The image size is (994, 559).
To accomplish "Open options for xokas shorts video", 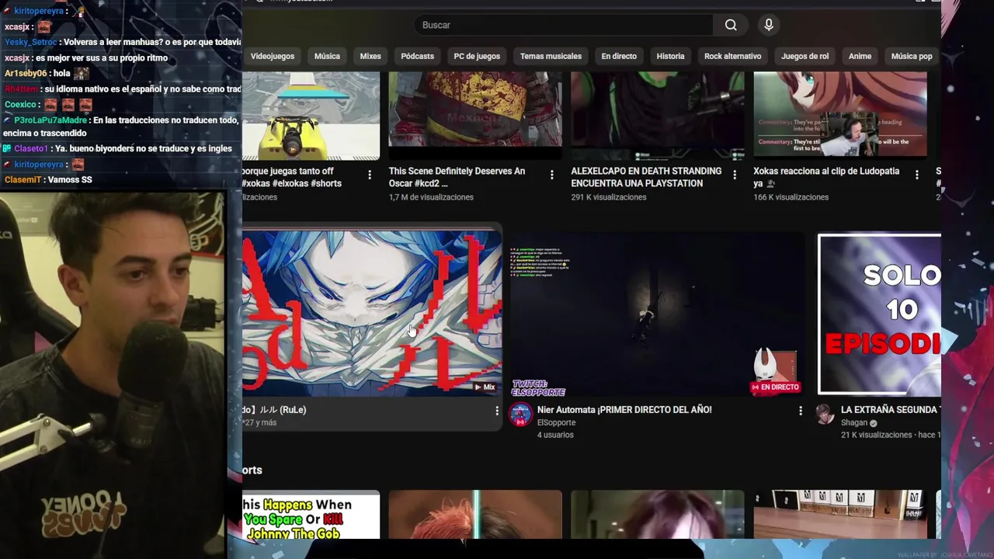I will [x=370, y=175].
